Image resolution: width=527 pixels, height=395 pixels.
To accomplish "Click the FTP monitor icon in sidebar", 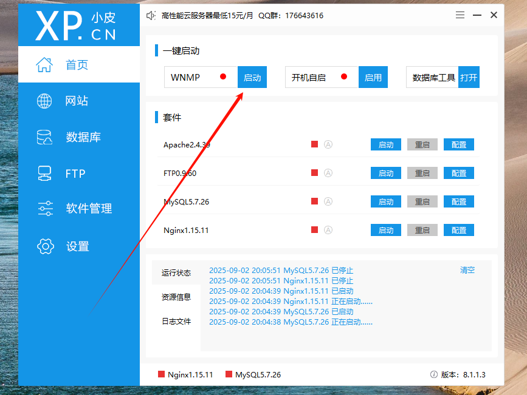I will point(44,174).
